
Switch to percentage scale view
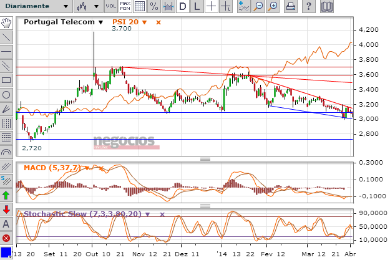154,6
